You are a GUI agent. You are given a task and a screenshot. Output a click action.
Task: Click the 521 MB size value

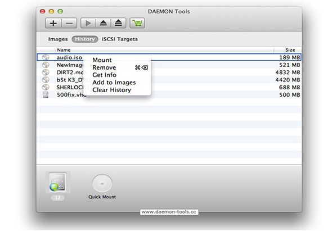point(289,65)
